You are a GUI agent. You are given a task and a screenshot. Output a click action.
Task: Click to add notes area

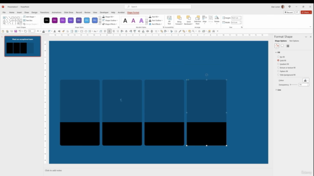click(x=53, y=171)
